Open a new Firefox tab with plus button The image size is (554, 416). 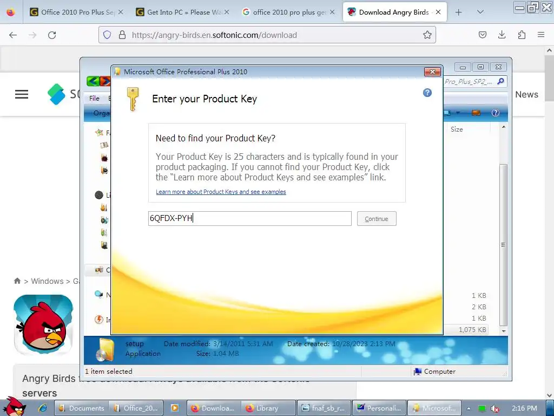pyautogui.click(x=459, y=12)
